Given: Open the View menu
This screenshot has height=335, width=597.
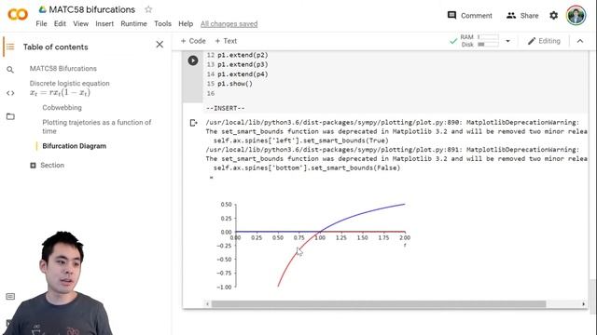Looking at the screenshot, I should [81, 23].
